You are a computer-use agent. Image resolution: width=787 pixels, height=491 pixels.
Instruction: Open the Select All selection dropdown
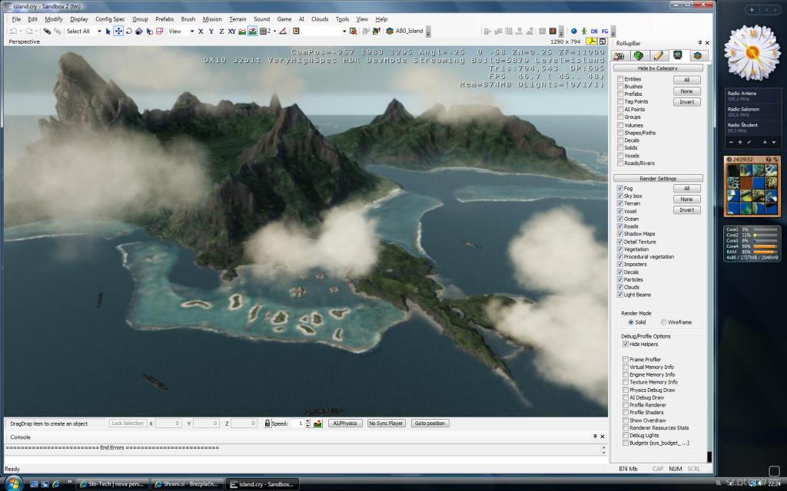coord(99,31)
